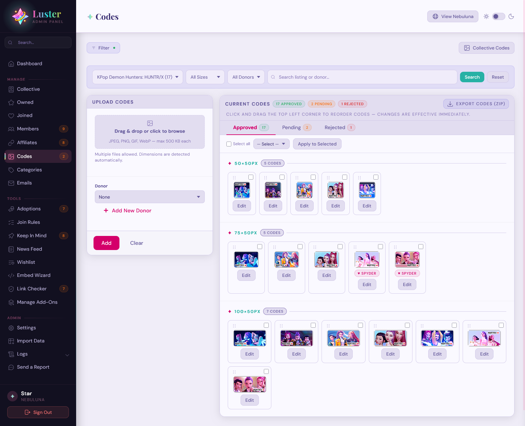Click the Search listing or donor field
Viewport: 525px width, 426px height.
coord(362,77)
